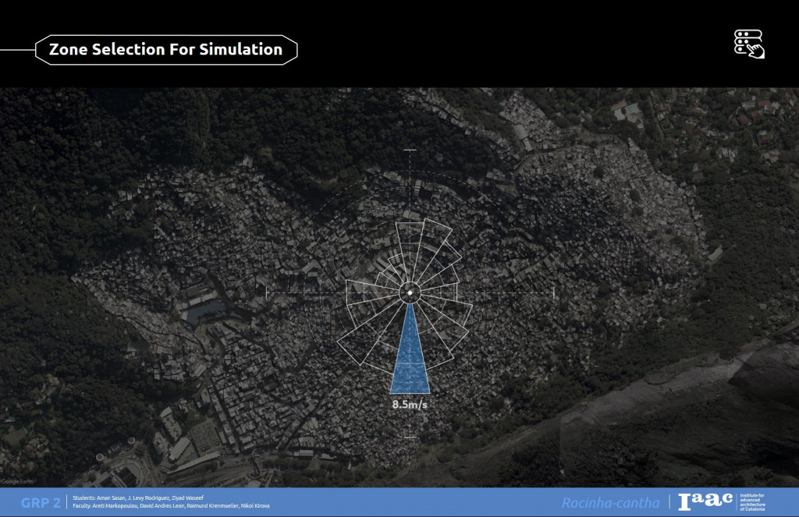This screenshot has width=799, height=517.
Task: Click the top tick of the vertical crosshair
Action: tap(410, 150)
